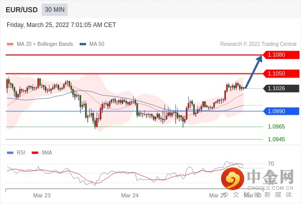Click the MA 20 + Bollinger Bands swatch

pyautogui.click(x=10, y=44)
